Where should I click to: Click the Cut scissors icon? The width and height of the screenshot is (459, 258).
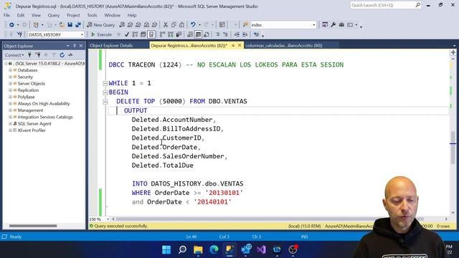click(x=166, y=25)
